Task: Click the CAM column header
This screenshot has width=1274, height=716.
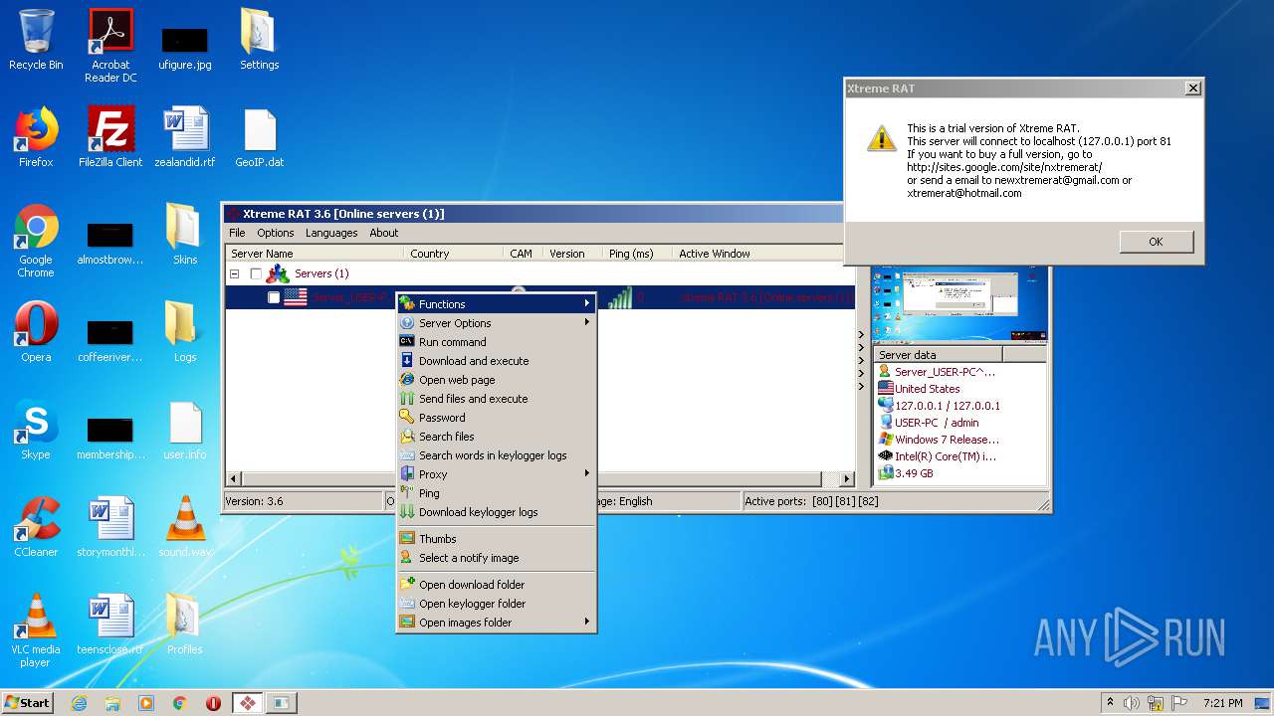Action: [524, 254]
